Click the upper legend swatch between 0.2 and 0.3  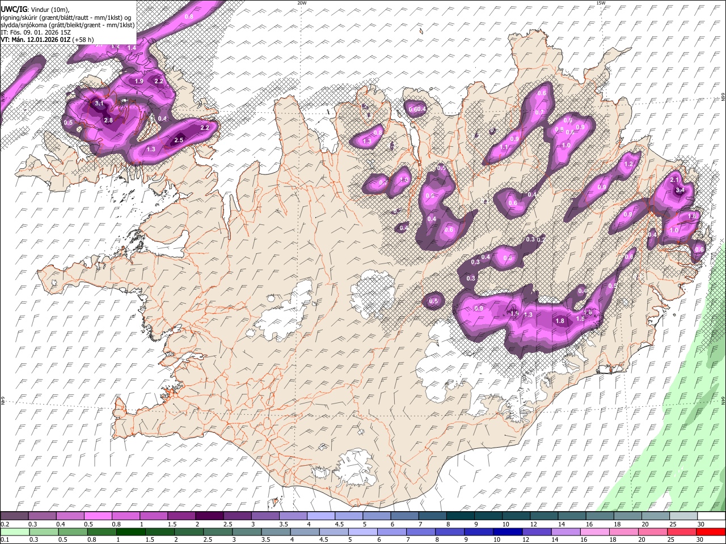[14, 516]
